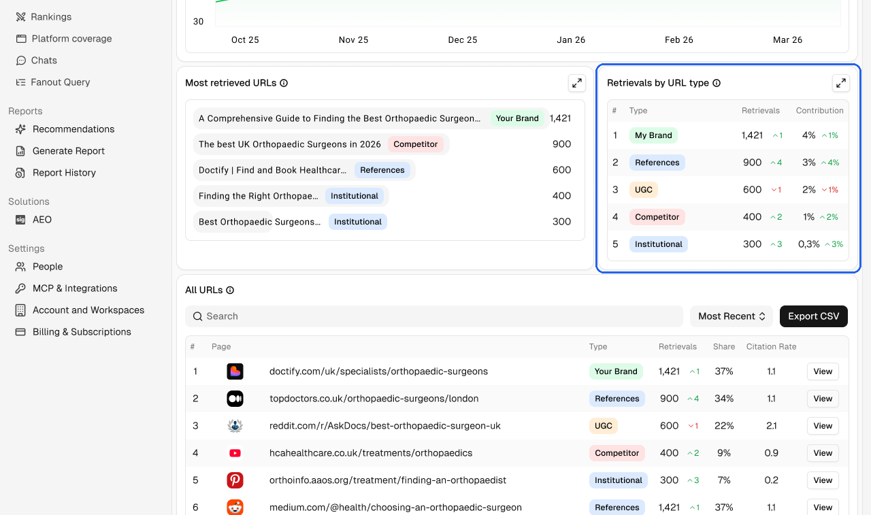Click the My Brand type tag in Retrievals

[x=653, y=135]
